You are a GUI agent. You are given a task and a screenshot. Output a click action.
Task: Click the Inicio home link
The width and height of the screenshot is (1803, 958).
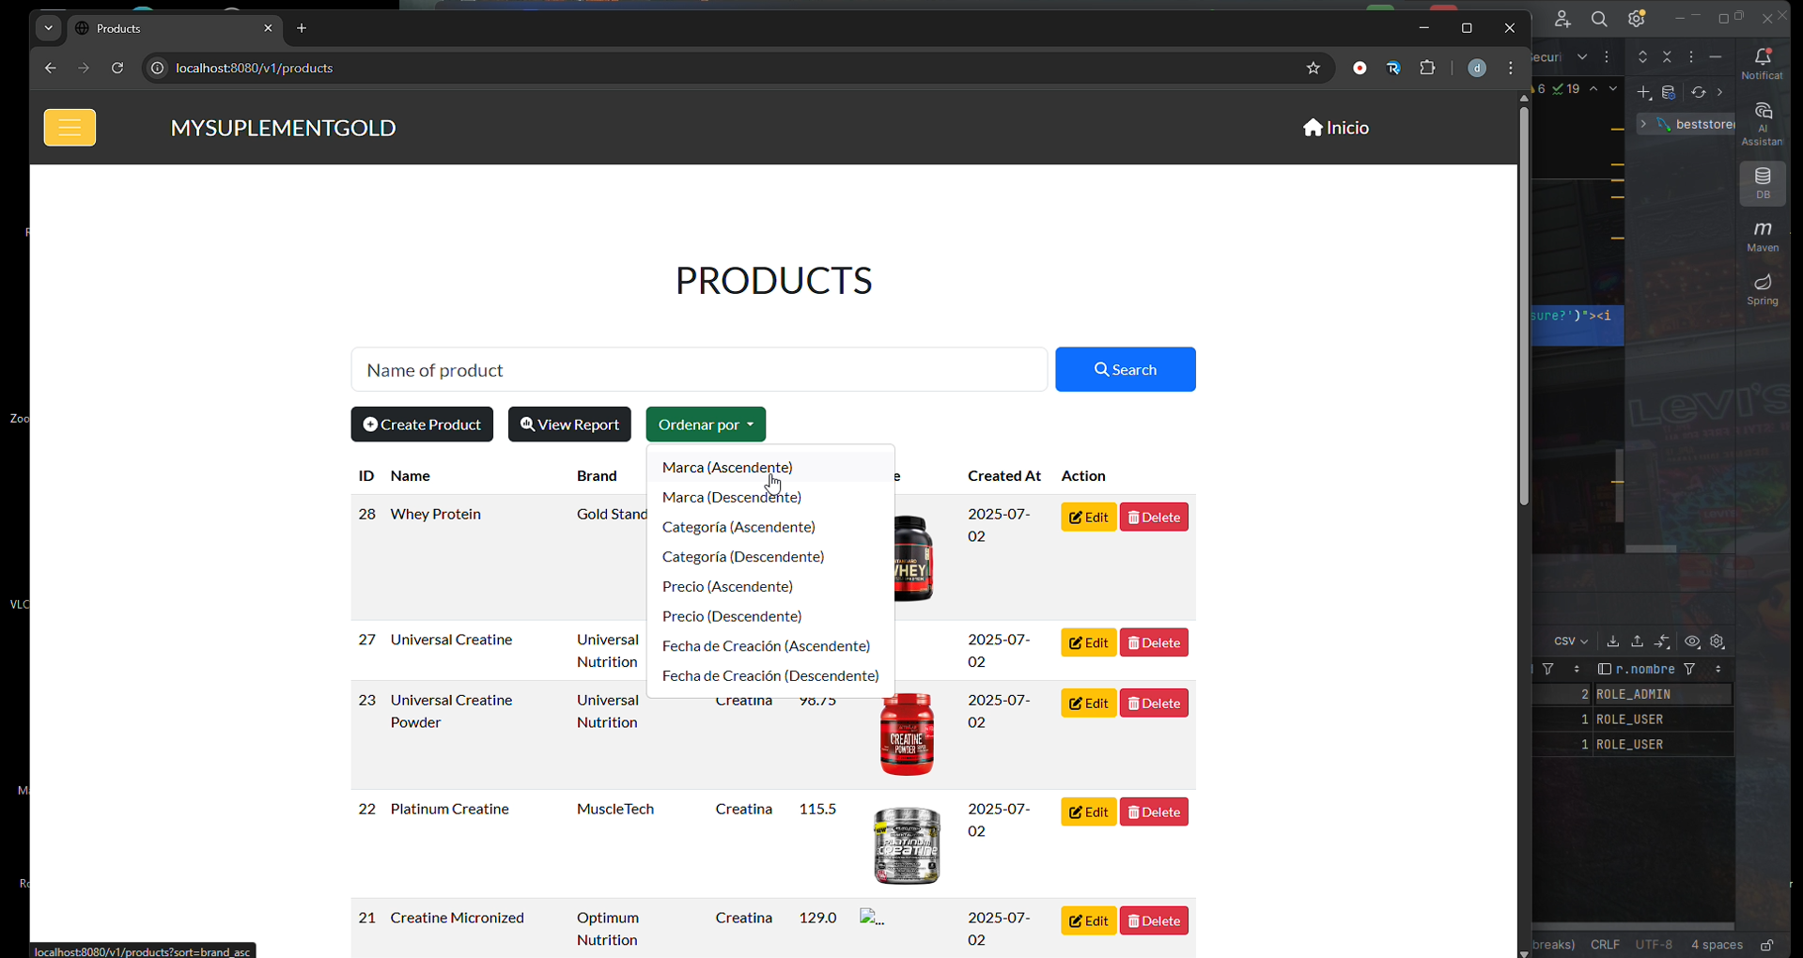[x=1335, y=128]
